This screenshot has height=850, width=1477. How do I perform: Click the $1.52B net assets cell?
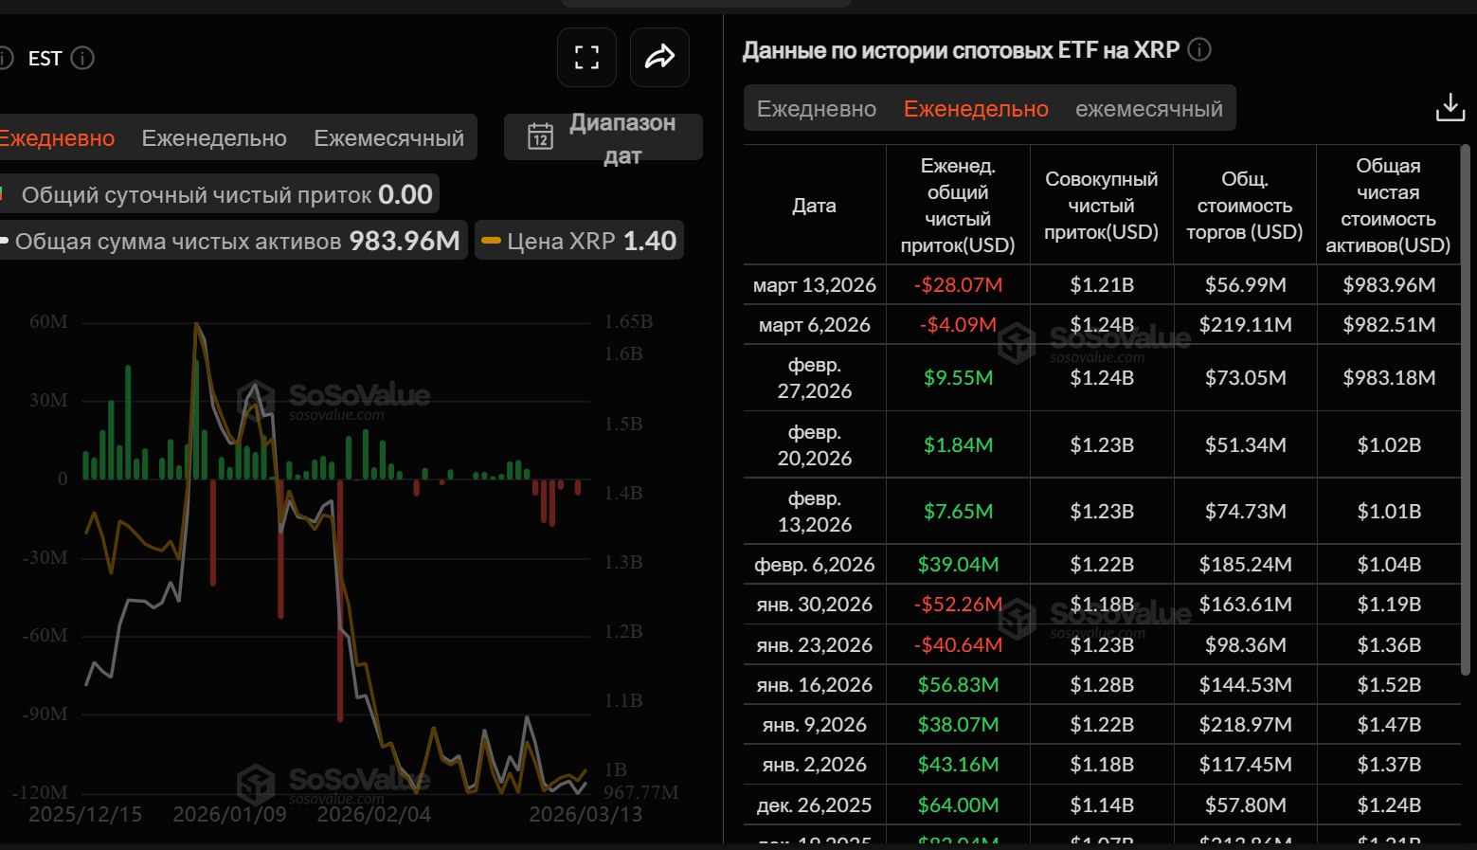coord(1389,685)
